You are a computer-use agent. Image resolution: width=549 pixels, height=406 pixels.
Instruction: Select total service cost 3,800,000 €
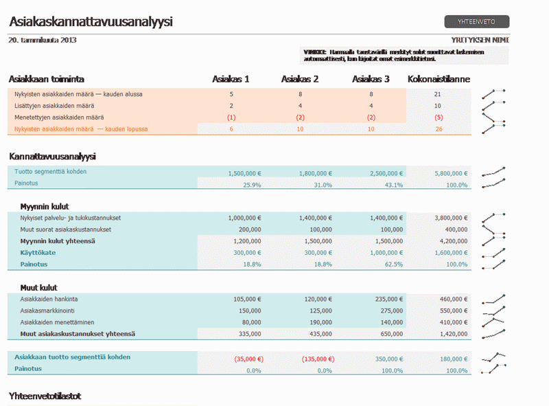point(451,218)
